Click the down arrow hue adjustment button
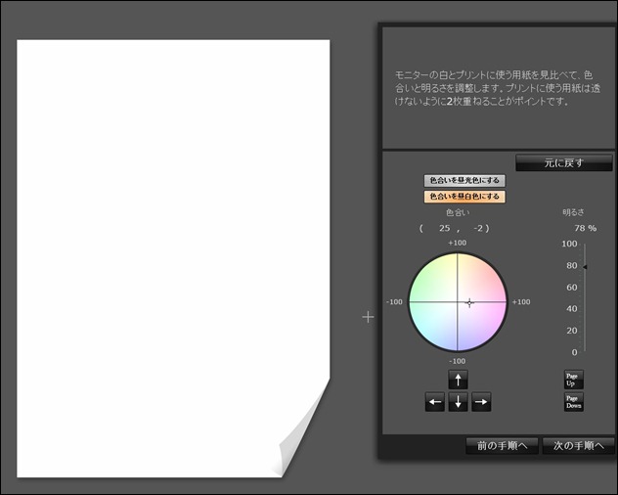The image size is (618, 495). pos(458,402)
